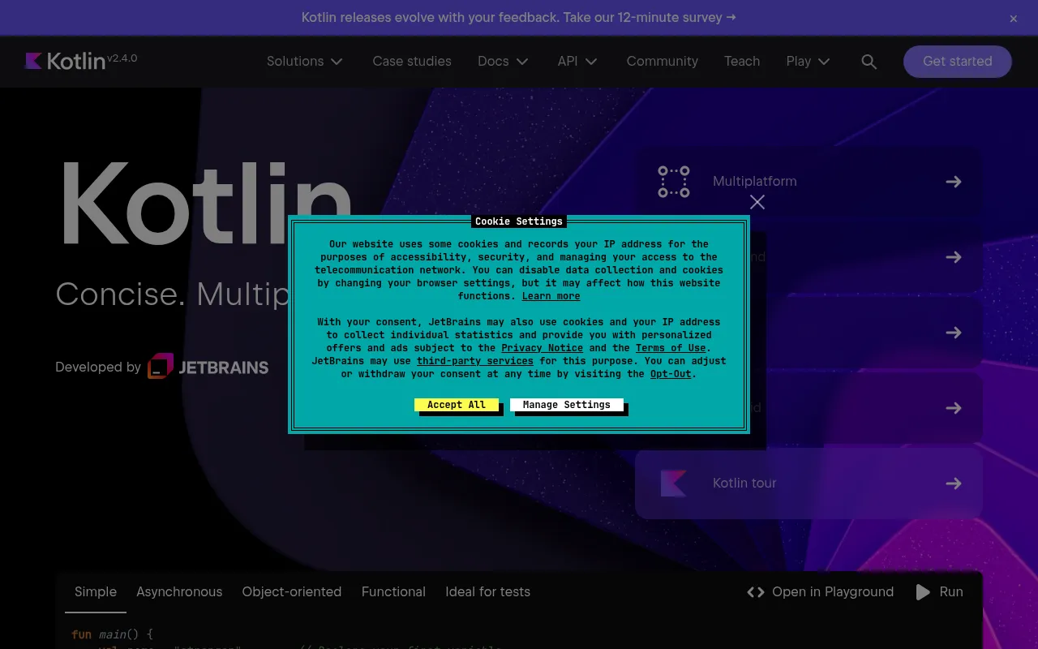
Task: Open the Terms of Use link
Action: [x=671, y=348]
